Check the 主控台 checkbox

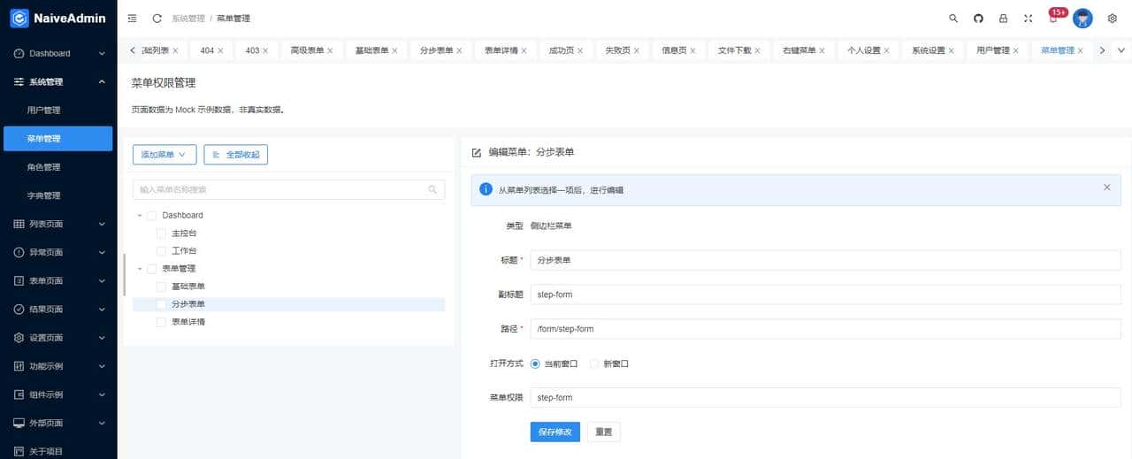coord(161,233)
